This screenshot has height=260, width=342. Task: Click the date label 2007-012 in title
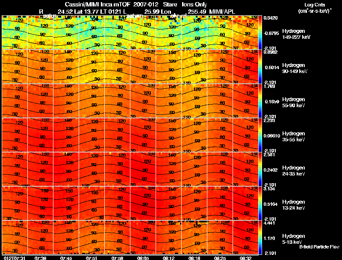point(146,5)
